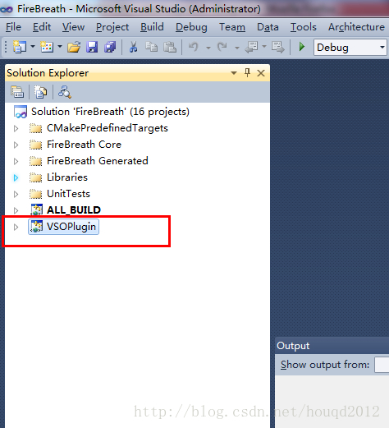Open the Build menu

point(152,27)
